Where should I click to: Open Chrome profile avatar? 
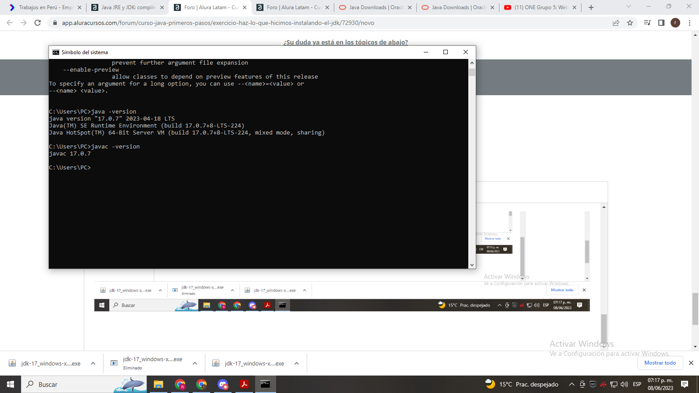pos(675,23)
